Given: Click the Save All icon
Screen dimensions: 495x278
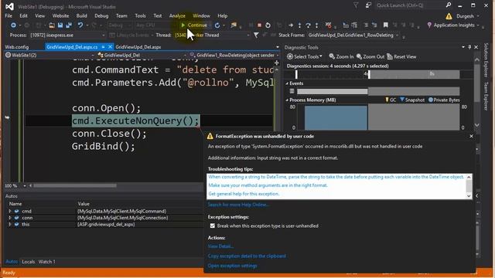Looking at the screenshot, I should pos(69,25).
